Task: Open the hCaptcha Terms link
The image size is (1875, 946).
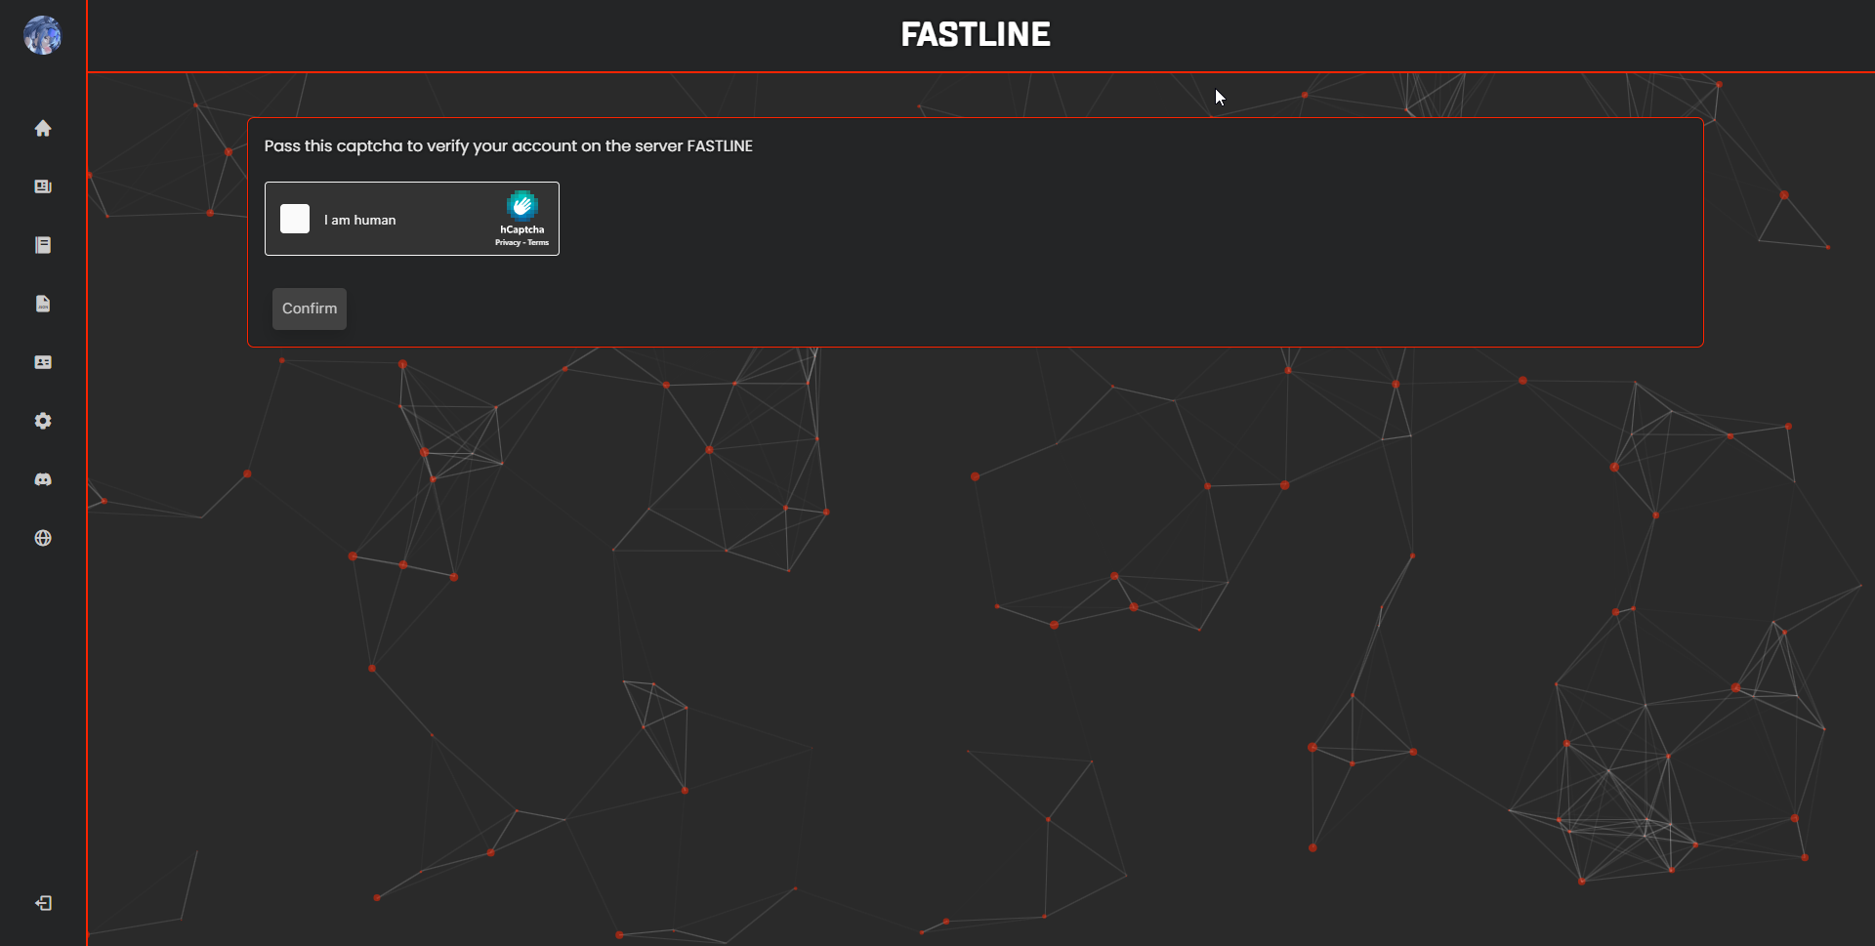Action: [x=539, y=243]
